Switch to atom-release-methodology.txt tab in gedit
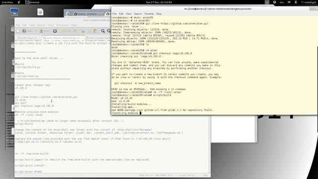The image size is (318, 179). (63, 38)
